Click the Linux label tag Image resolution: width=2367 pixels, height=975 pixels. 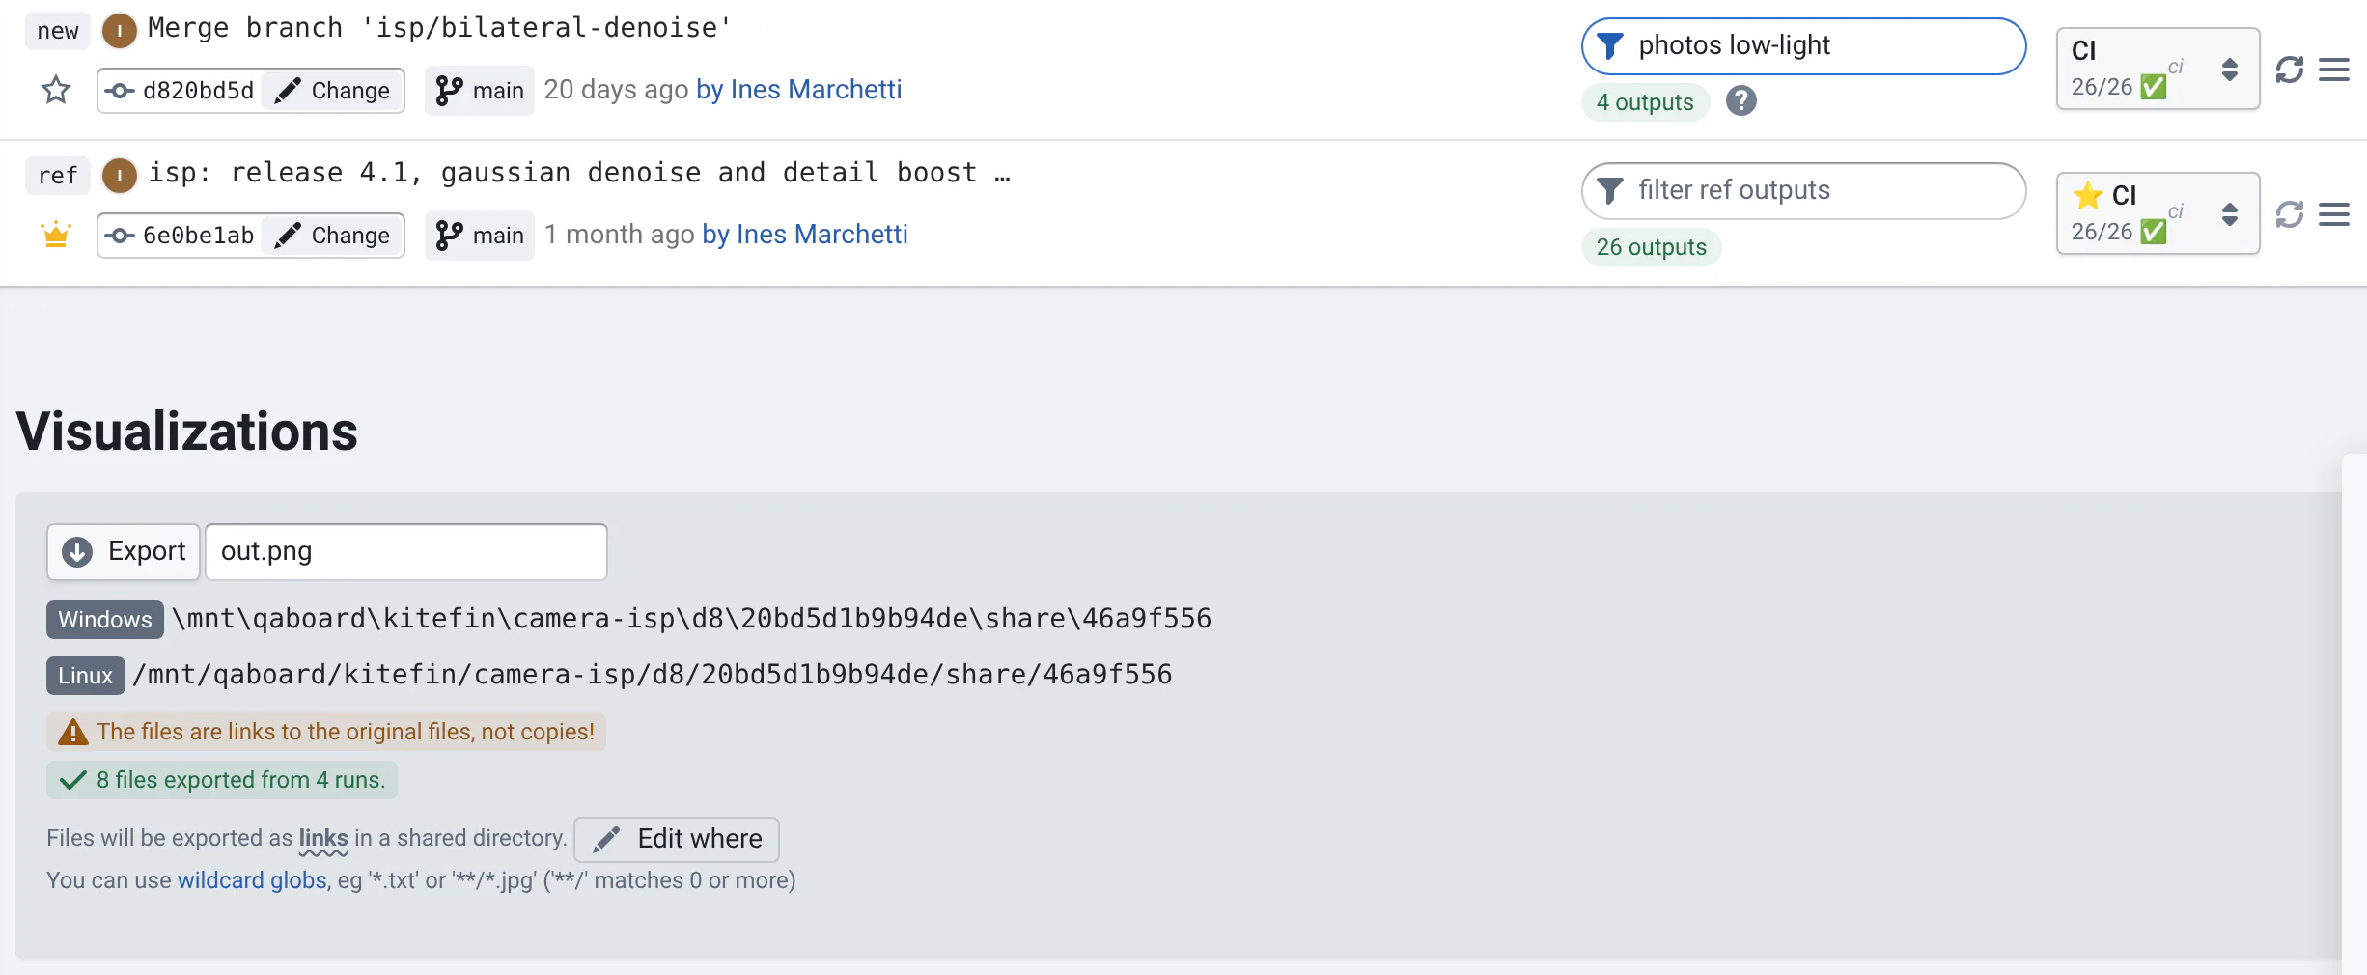(x=86, y=676)
